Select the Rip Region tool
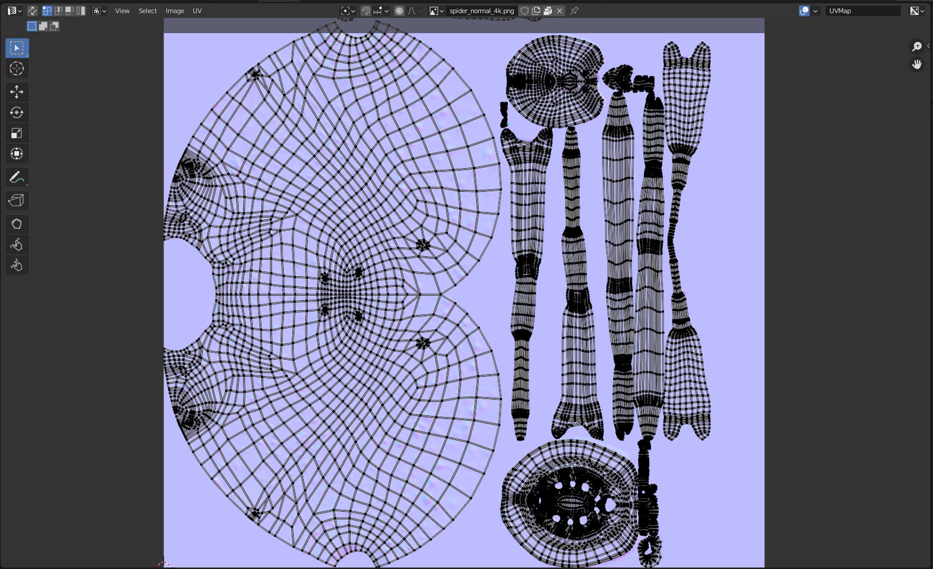This screenshot has height=569, width=933. (17, 200)
